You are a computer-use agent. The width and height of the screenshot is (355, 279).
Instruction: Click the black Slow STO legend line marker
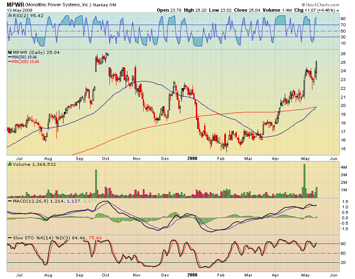pos(10,238)
